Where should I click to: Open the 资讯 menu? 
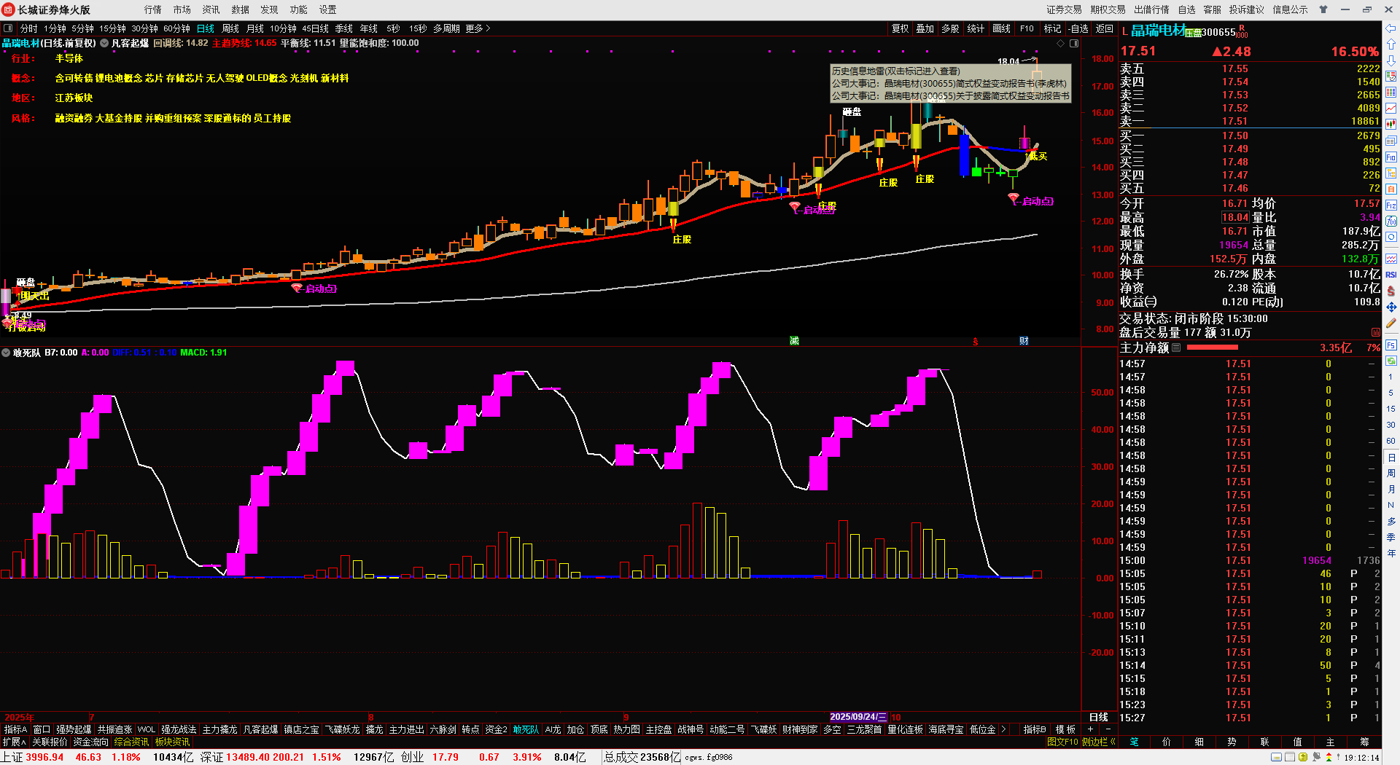(x=211, y=9)
